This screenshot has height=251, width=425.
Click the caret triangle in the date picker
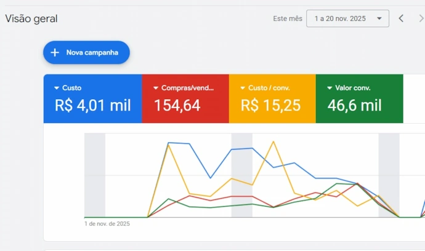(x=379, y=18)
